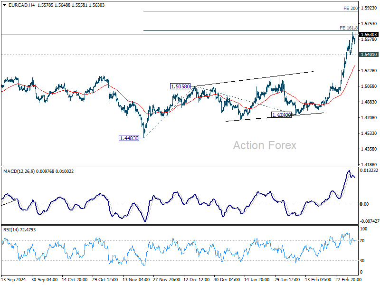The height and width of the screenshot is (285, 380).
Task: Click current price tag 1.56303
Action: (x=369, y=34)
